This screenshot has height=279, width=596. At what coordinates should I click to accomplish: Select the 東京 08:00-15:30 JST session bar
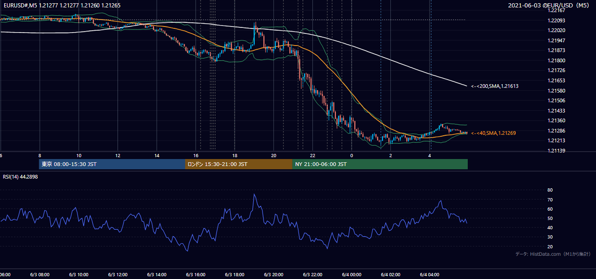[x=112, y=164]
